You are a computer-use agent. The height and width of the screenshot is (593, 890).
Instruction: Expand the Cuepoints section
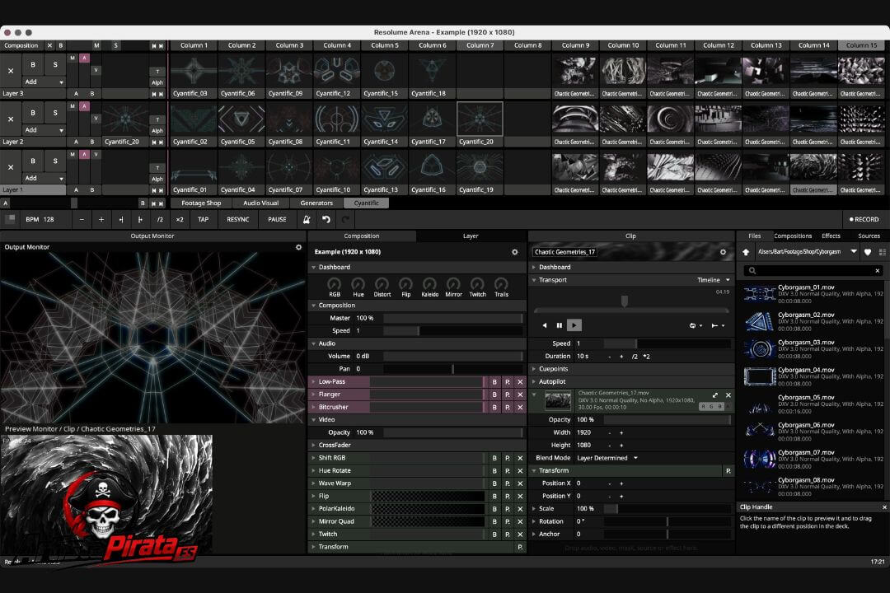(534, 370)
